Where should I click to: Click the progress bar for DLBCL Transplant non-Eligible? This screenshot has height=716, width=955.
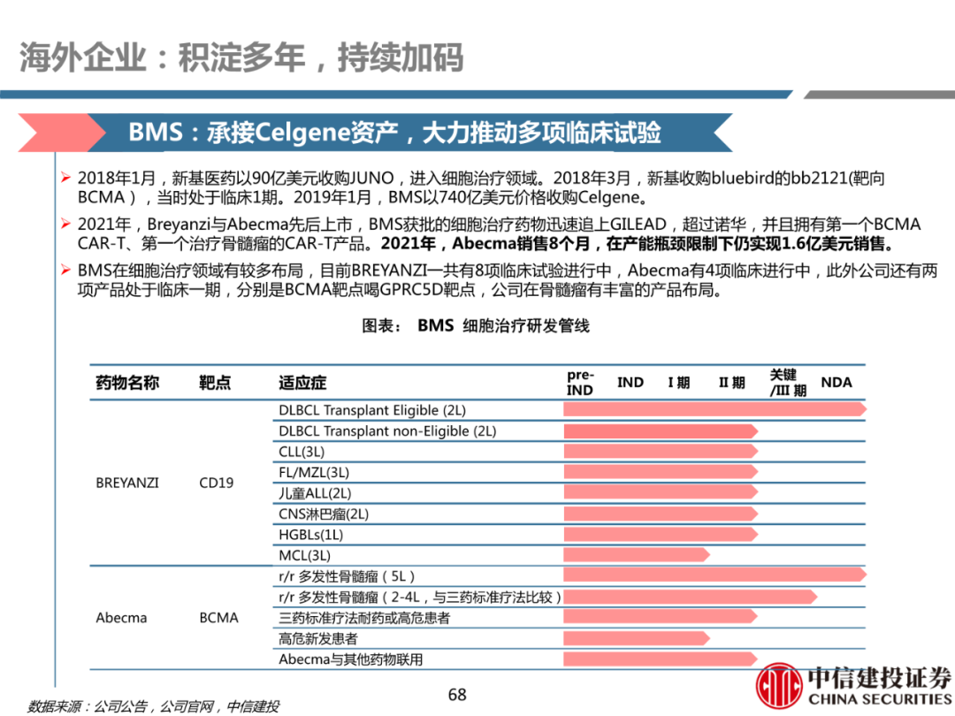pos(661,431)
